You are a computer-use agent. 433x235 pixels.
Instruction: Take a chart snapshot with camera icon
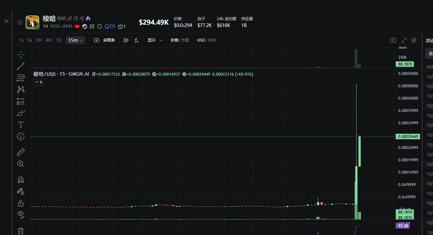[393, 40]
